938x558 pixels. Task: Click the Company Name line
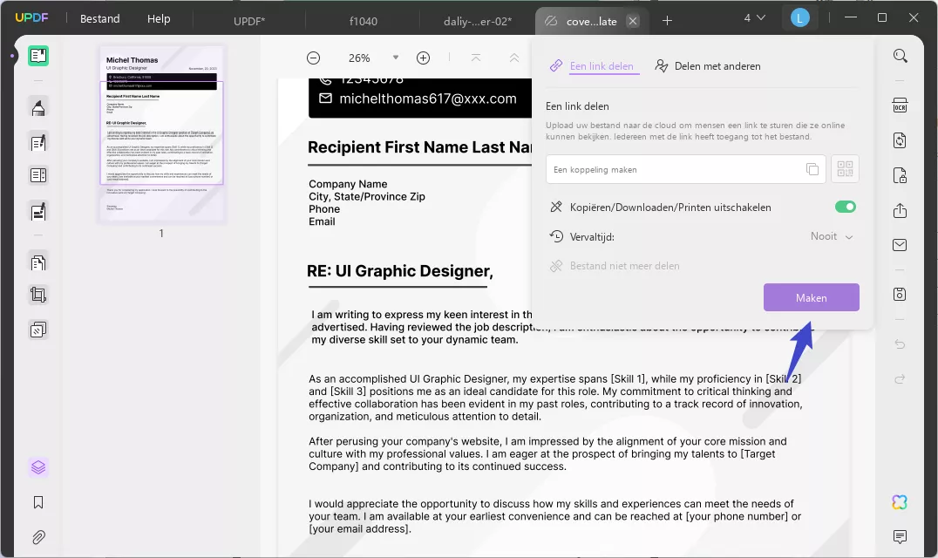(x=348, y=184)
